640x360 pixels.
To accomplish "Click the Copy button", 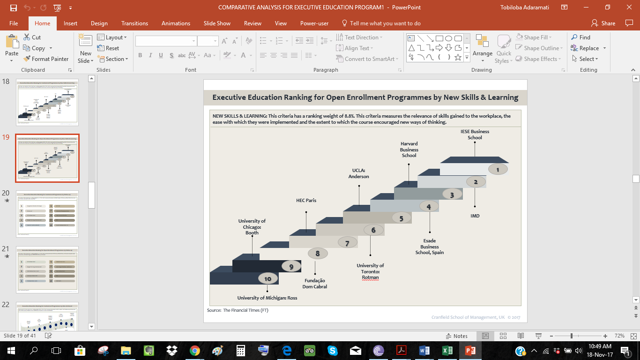I will [38, 48].
